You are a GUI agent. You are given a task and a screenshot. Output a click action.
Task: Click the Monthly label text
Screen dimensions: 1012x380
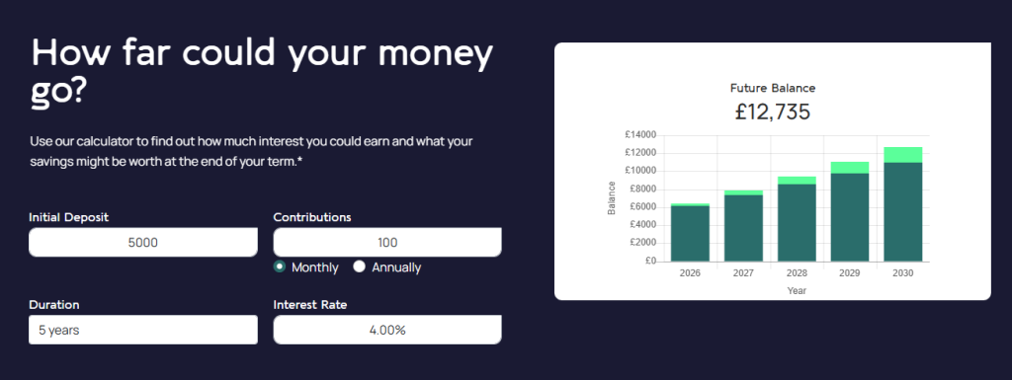point(315,267)
